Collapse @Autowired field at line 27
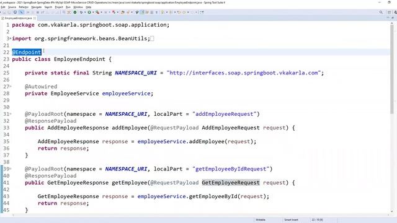The height and width of the screenshot is (223, 397). pos(11,87)
